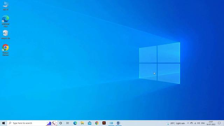Open the Windows Start menu
The image size is (224, 126).
point(3,123)
